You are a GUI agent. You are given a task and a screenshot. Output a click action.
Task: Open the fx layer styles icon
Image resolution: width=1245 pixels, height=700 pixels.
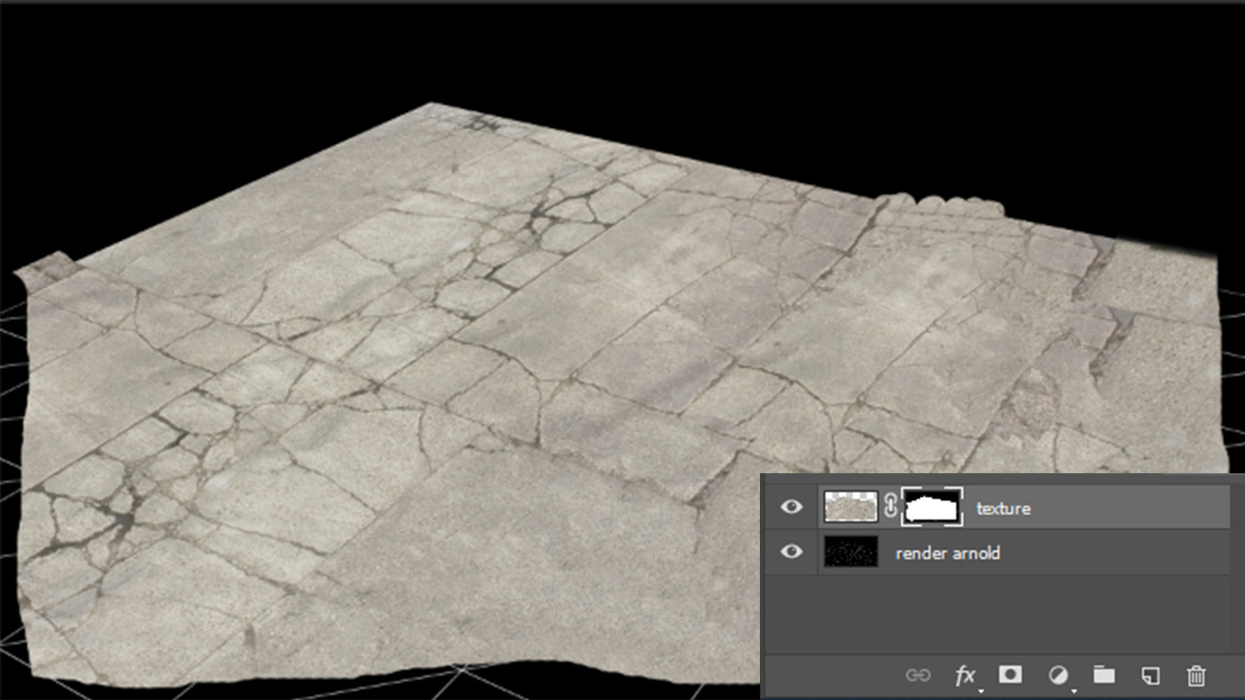coord(966,675)
